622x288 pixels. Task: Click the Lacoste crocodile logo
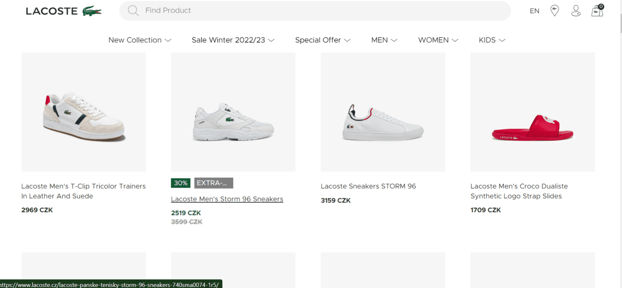click(92, 11)
